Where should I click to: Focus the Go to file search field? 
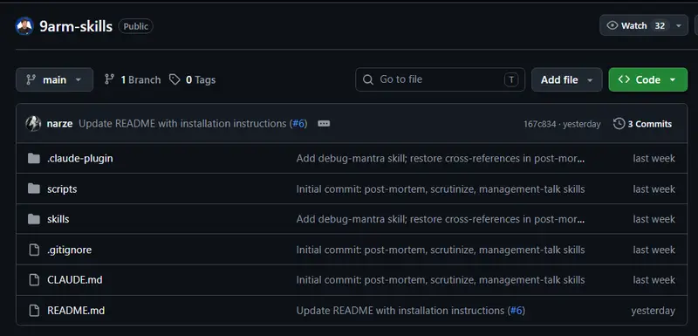(x=440, y=79)
